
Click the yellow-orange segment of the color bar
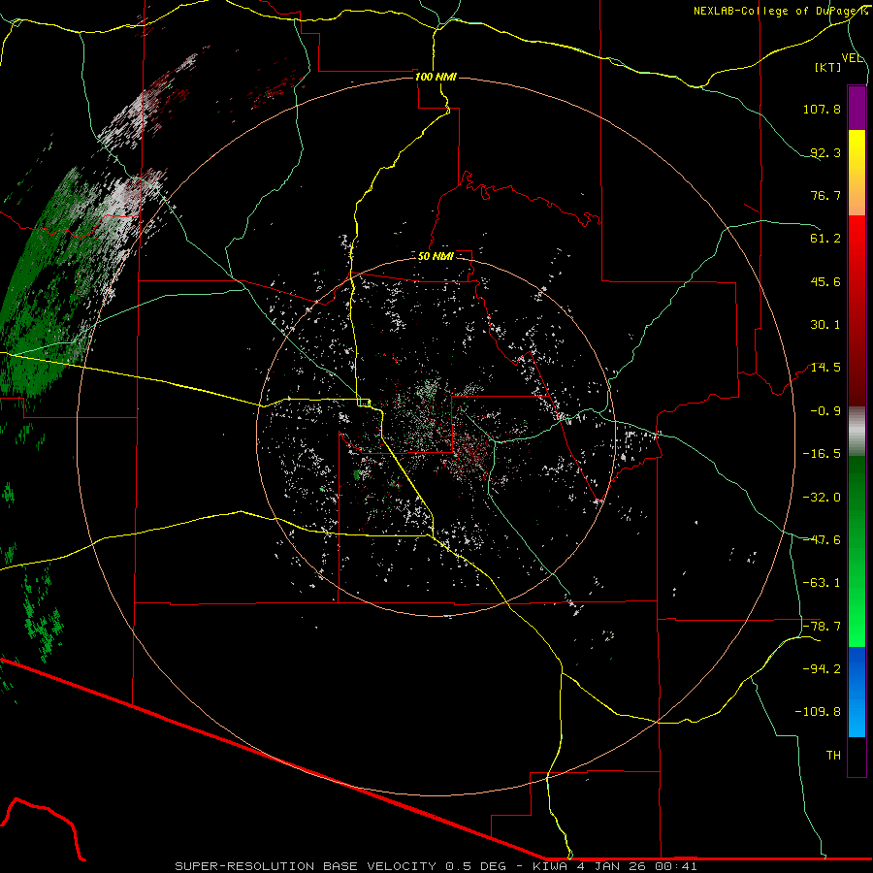(x=857, y=173)
